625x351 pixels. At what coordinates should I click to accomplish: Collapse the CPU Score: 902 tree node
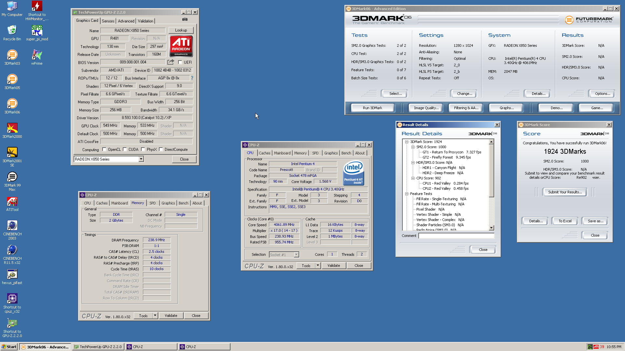pos(413,178)
